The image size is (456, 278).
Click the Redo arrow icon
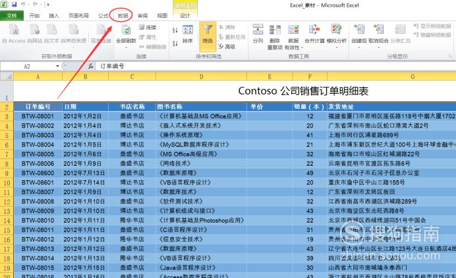point(35,5)
